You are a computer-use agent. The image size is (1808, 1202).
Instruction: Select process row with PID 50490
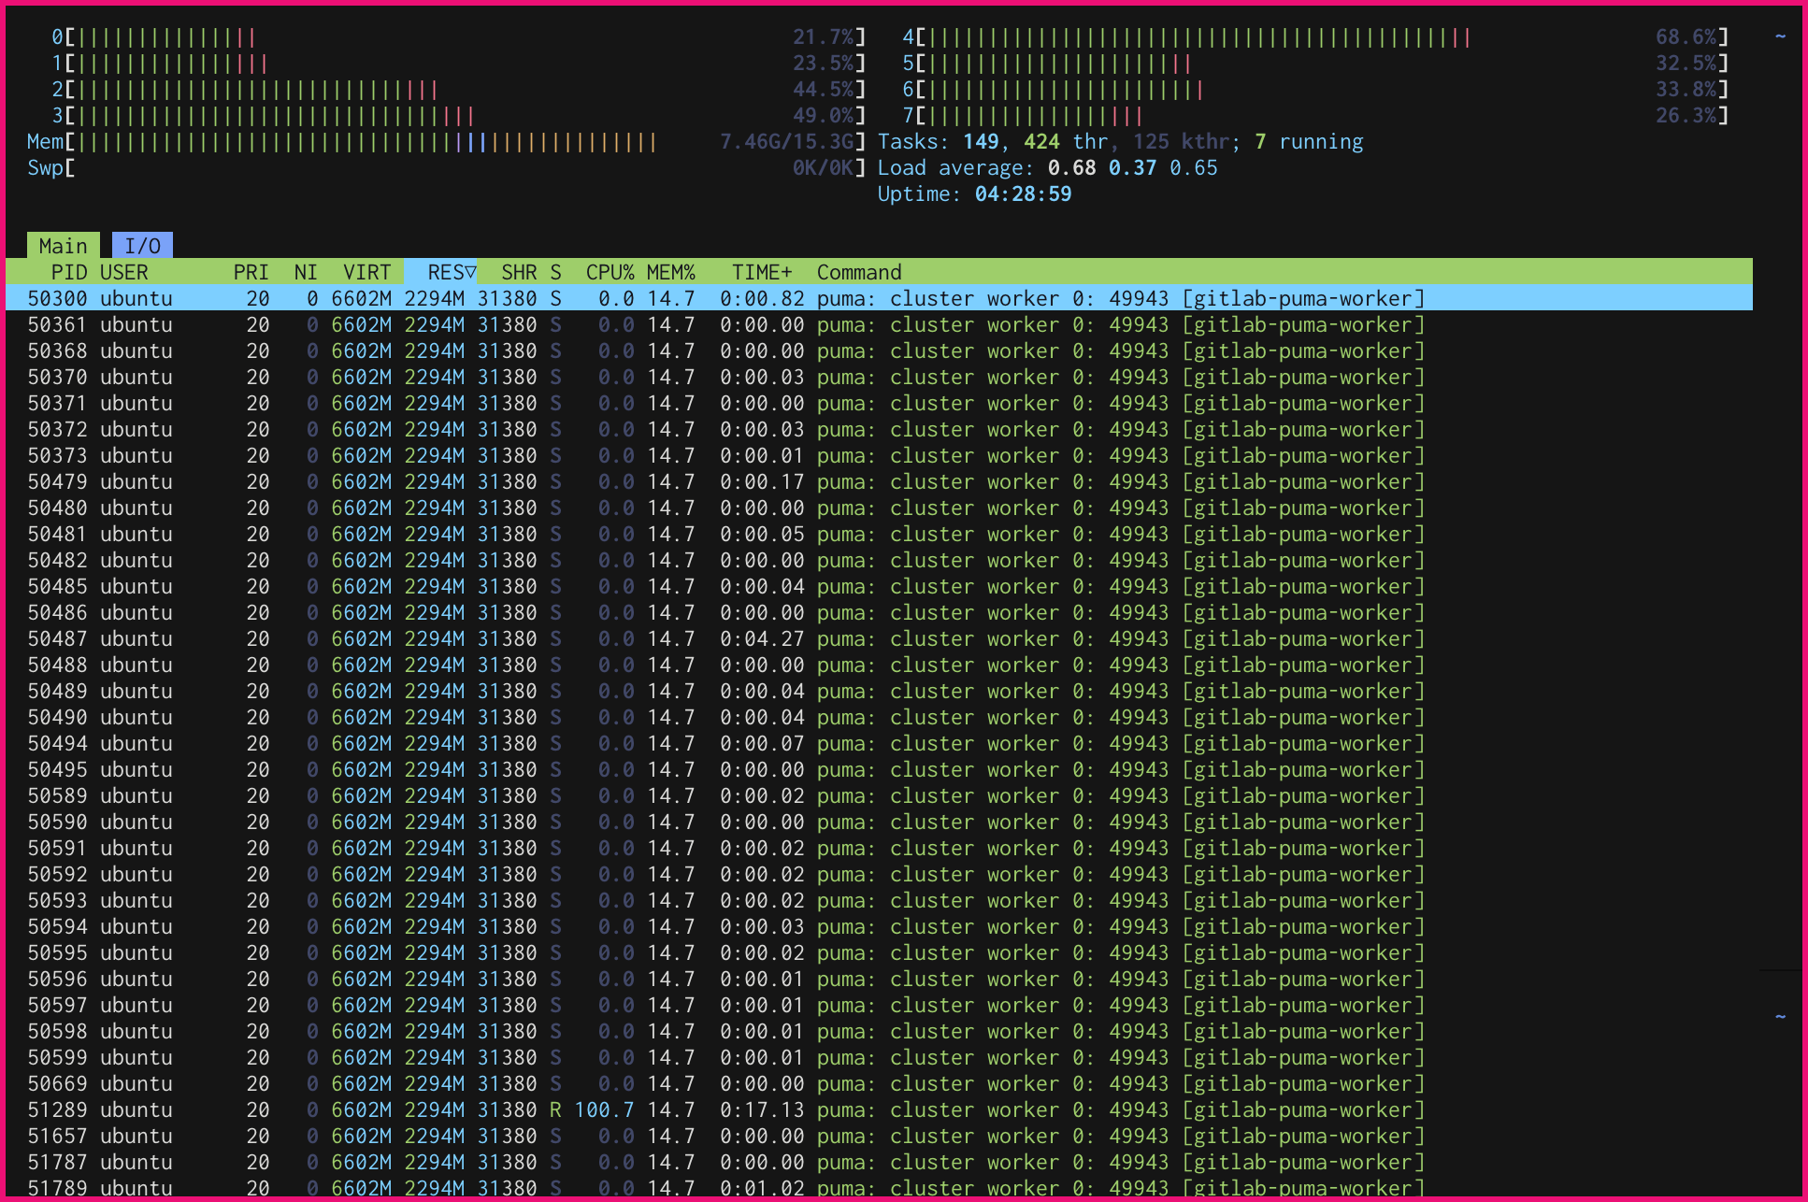coord(879,717)
